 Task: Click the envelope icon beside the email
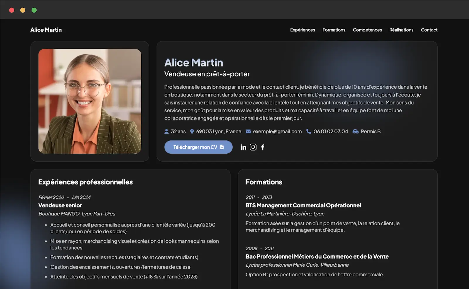click(x=248, y=131)
